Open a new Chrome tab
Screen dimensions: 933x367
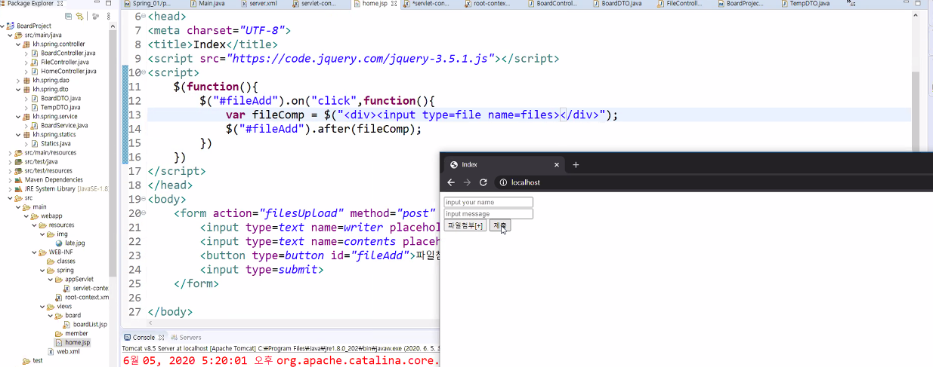click(x=576, y=164)
